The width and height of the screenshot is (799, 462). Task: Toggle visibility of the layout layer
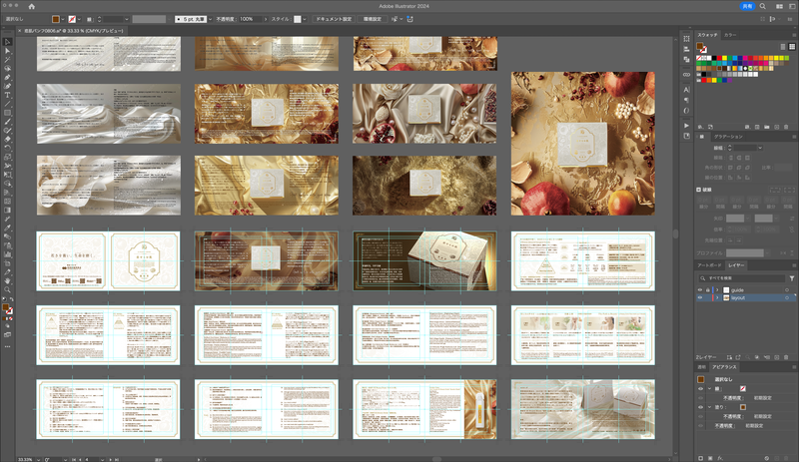point(700,297)
